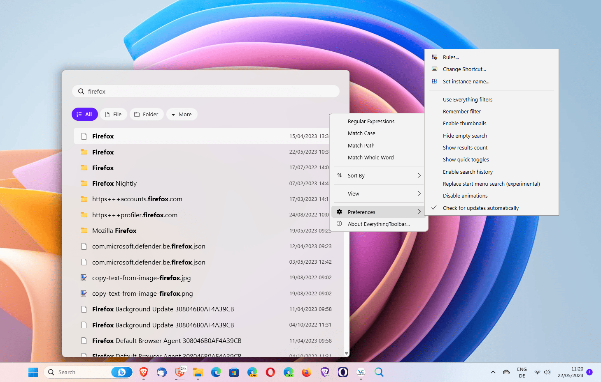Click the info icon beside About EverythingToolbar
Screen dimensions: 601x382
(339, 224)
